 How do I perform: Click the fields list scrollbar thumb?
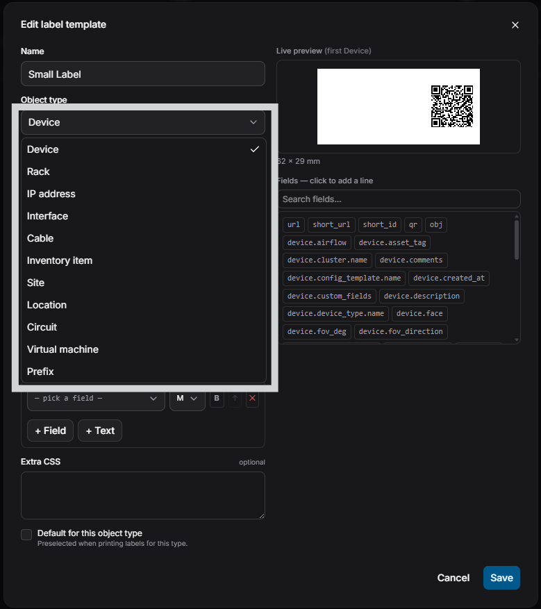click(x=517, y=240)
